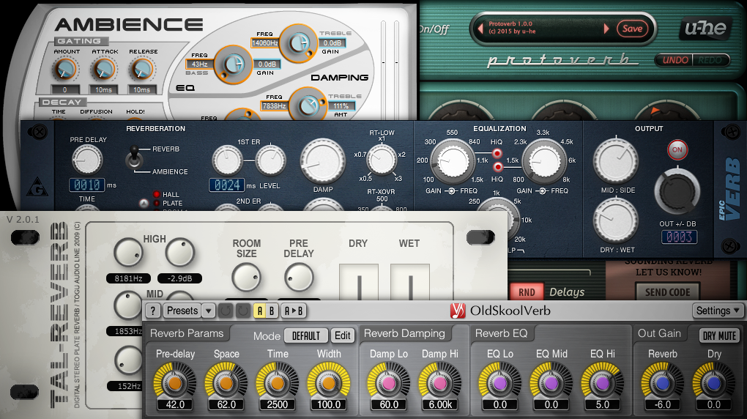The width and height of the screenshot is (747, 419).
Task: Select the Reverb Damping tab
Action: [x=404, y=333]
